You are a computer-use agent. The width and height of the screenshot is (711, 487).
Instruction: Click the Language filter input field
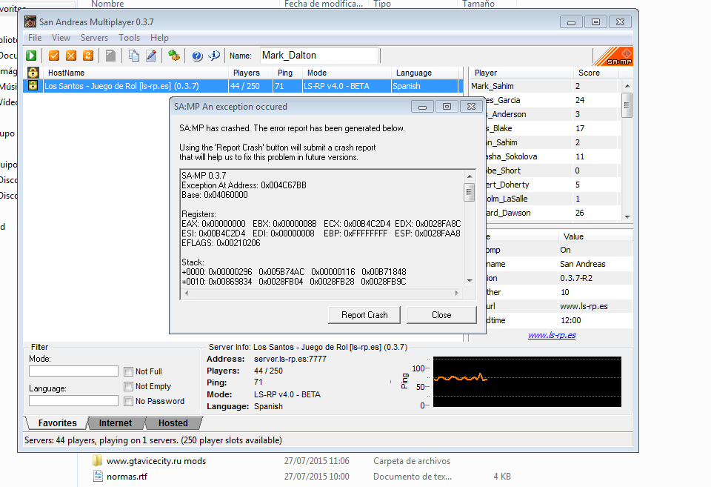click(73, 401)
